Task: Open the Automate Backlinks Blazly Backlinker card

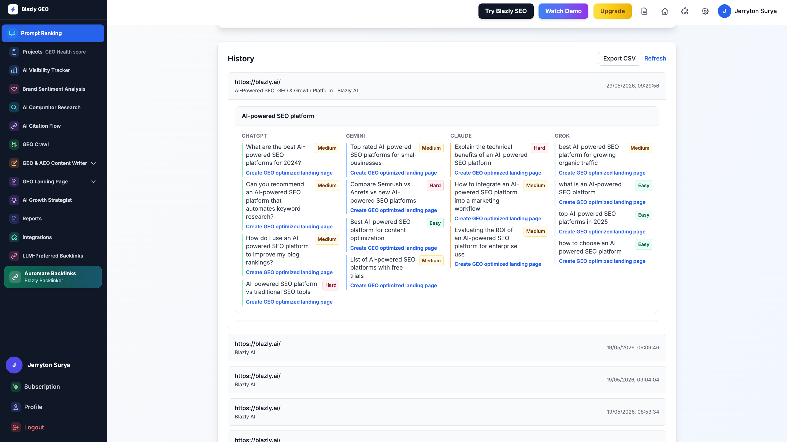Action: pos(53,277)
